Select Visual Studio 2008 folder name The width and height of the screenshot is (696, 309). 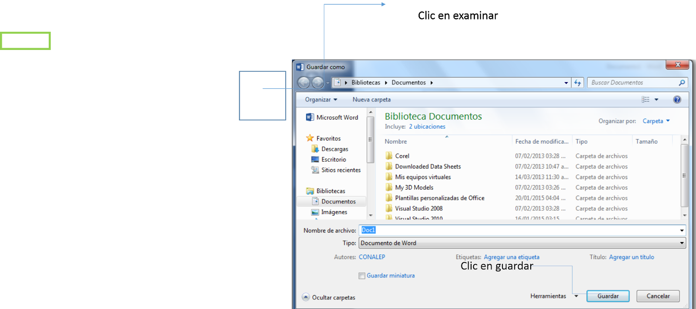pos(418,208)
